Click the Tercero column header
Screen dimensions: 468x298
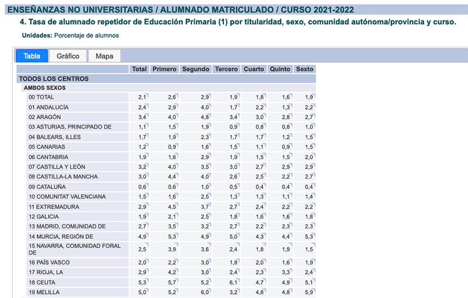226,69
